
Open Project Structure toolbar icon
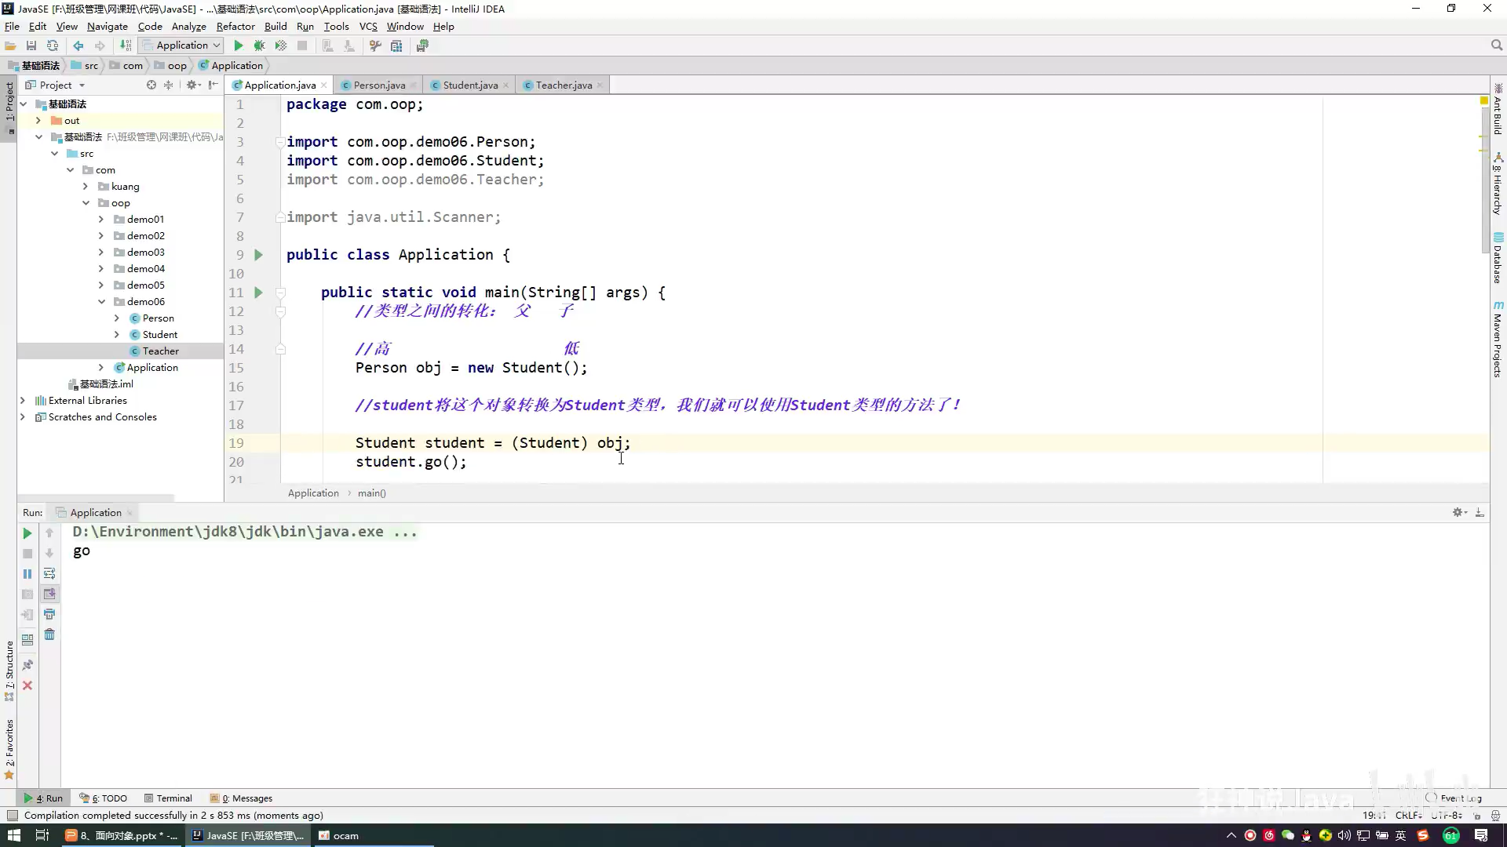coord(396,45)
